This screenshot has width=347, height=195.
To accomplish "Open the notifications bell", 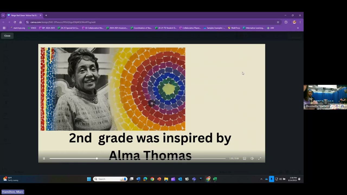I will (299, 179).
